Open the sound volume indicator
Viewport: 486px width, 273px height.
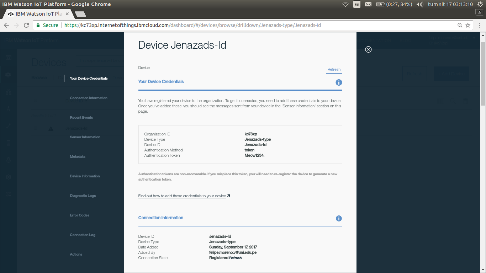pos(419,4)
